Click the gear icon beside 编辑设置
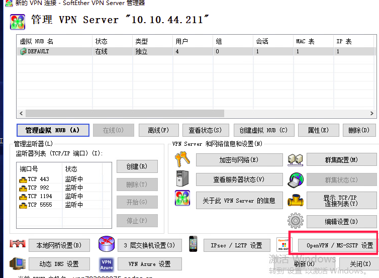 (296, 221)
